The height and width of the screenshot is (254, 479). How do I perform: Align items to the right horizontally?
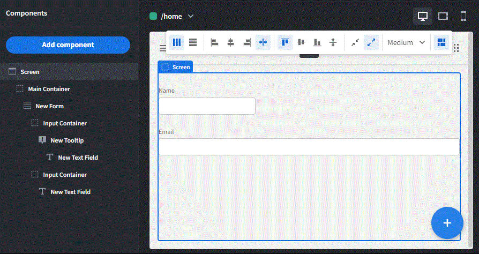coord(247,42)
